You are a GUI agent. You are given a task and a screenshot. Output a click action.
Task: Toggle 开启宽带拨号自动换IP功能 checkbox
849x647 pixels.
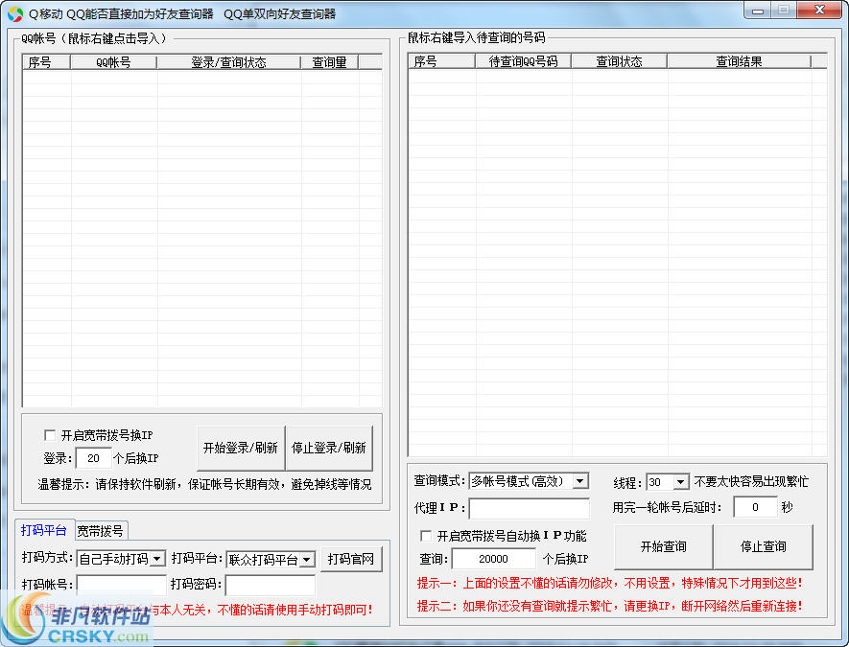(x=426, y=536)
